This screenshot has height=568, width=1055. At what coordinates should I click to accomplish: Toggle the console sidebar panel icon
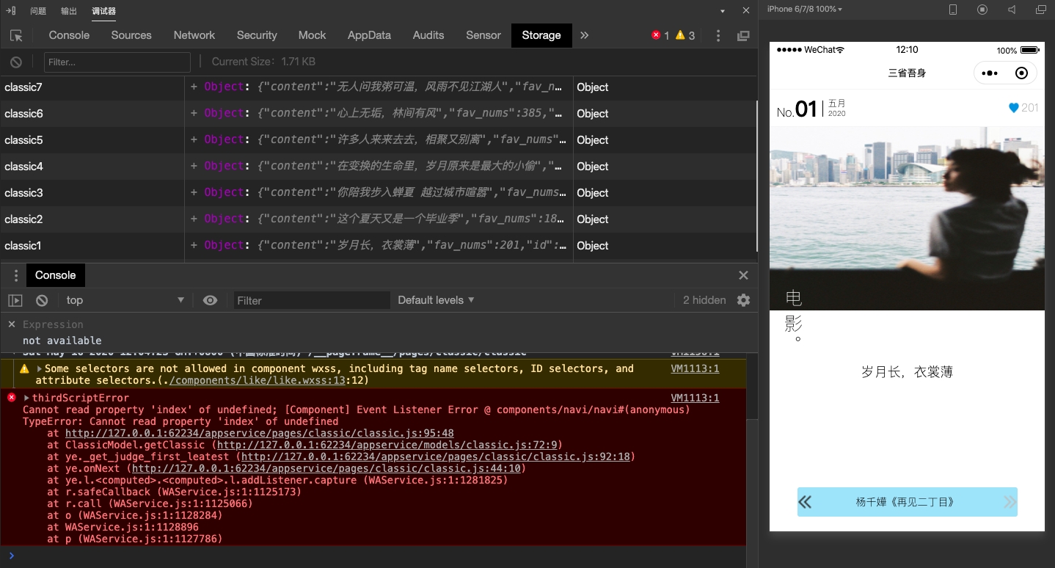click(15, 300)
